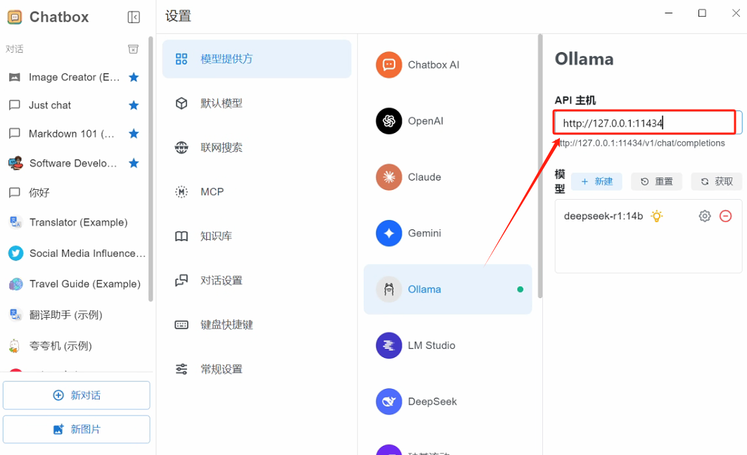
Task: Collapse the sidebar with the panel icon
Action: pyautogui.click(x=134, y=17)
